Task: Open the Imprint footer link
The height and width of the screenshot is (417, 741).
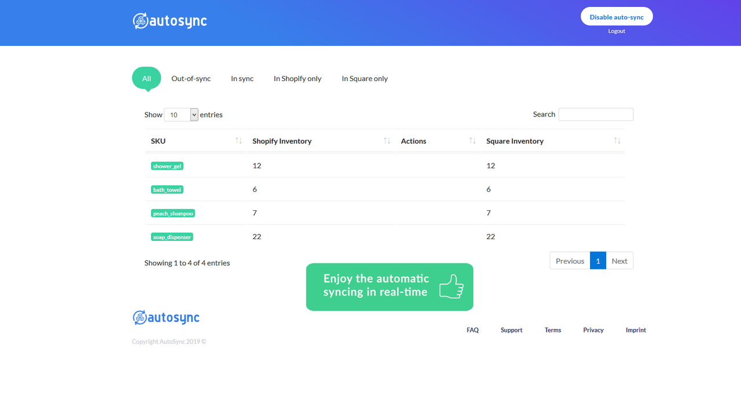Action: [x=636, y=330]
